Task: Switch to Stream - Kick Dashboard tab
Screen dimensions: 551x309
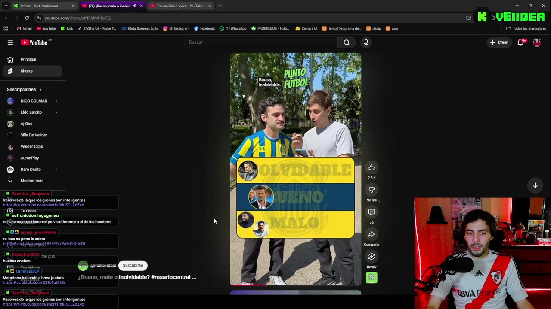Action: click(x=43, y=6)
